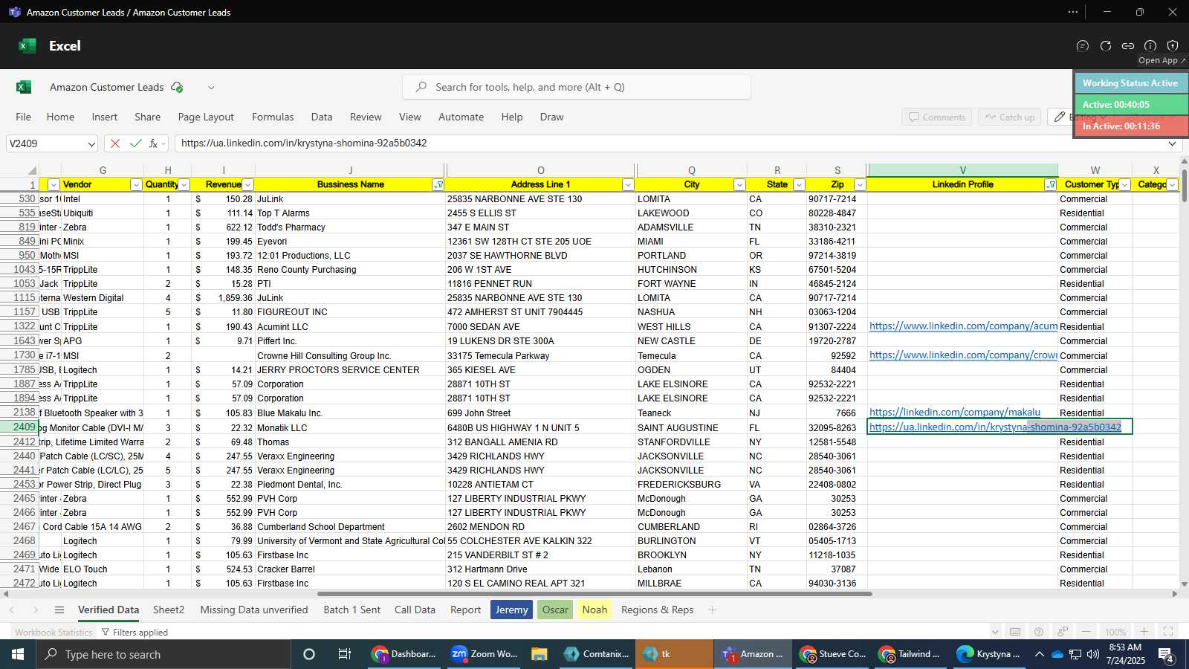
Task: Click Workbook Statistics in status bar
Action: 54,633
